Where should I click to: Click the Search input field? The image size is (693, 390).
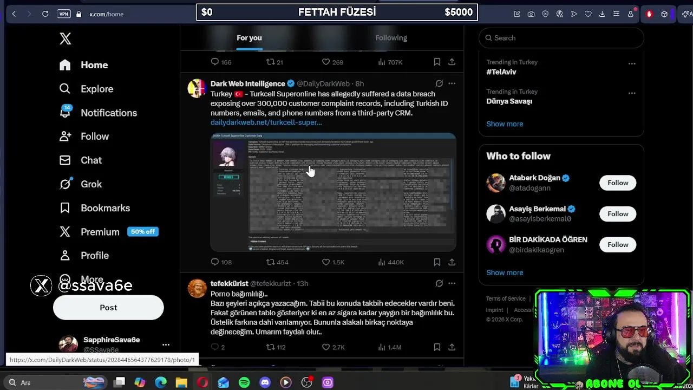pos(561,38)
